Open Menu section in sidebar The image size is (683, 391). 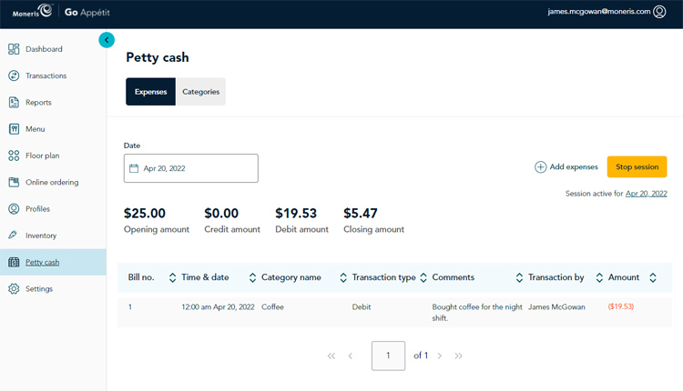point(36,129)
